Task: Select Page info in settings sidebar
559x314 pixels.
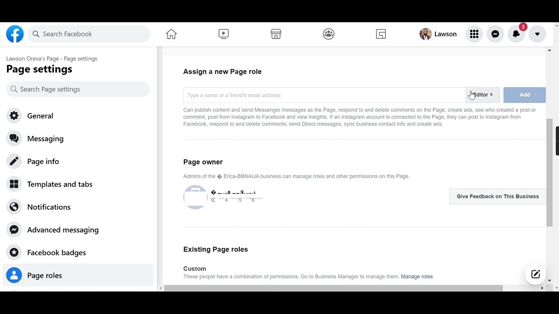Action: (78, 161)
